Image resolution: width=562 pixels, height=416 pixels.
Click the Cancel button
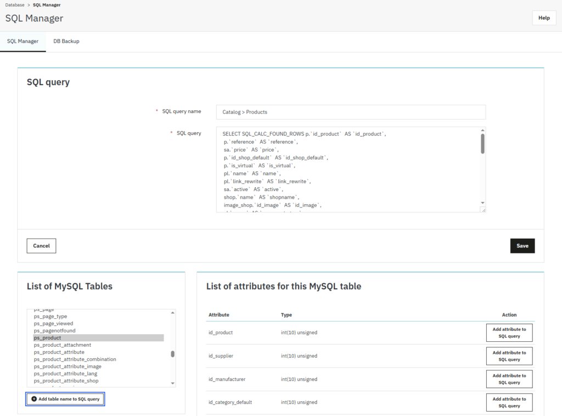click(x=41, y=246)
